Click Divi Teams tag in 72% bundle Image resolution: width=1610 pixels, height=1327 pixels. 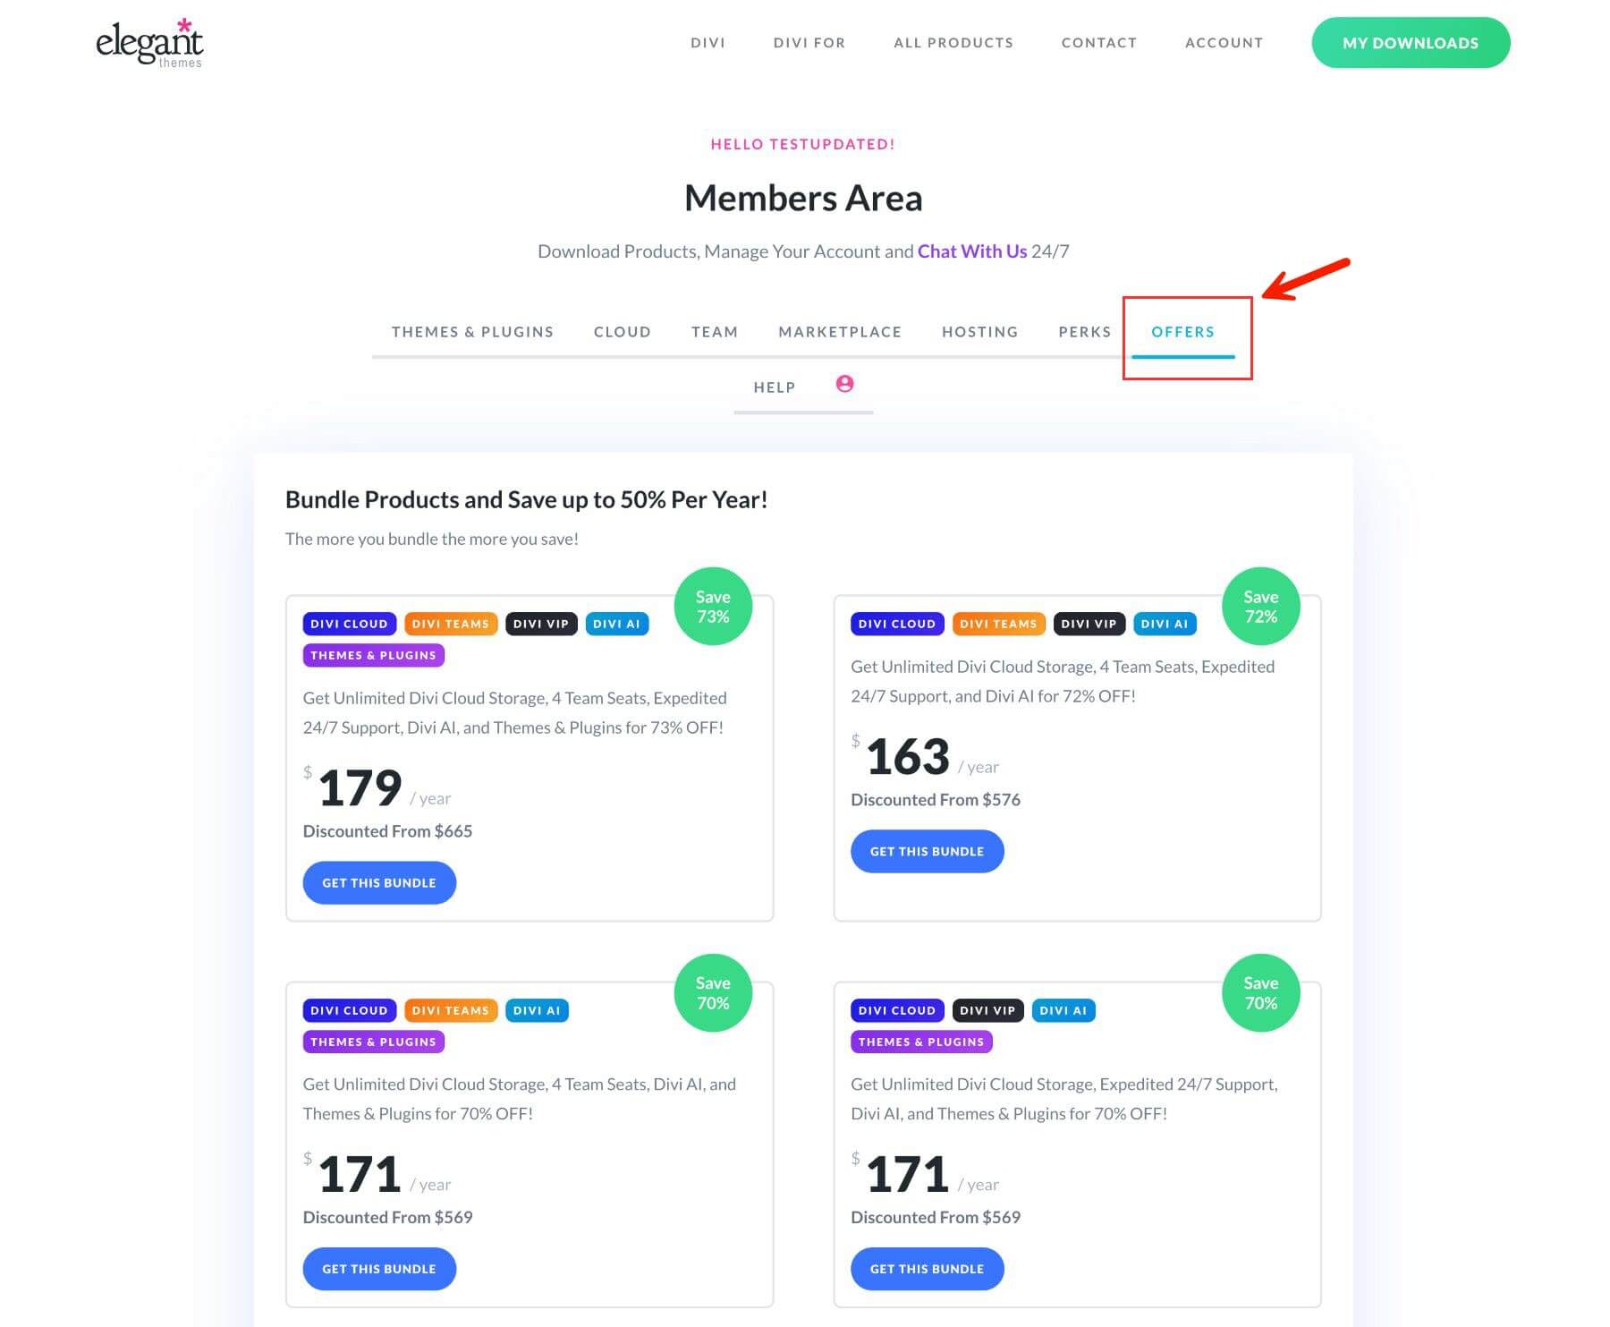(x=998, y=624)
